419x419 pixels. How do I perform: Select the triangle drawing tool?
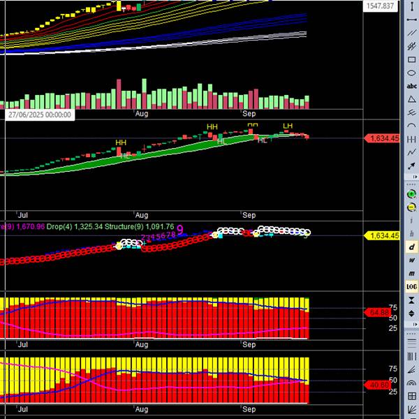tap(411, 99)
